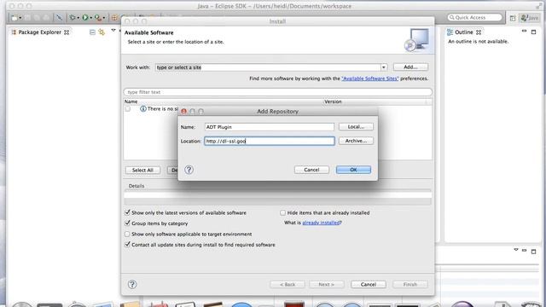Open bottom panel view menu triangle

point(515,250)
